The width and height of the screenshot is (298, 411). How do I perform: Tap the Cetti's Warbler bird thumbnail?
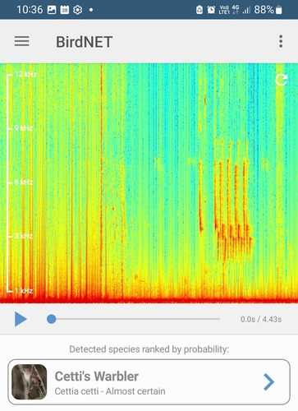coord(29,381)
